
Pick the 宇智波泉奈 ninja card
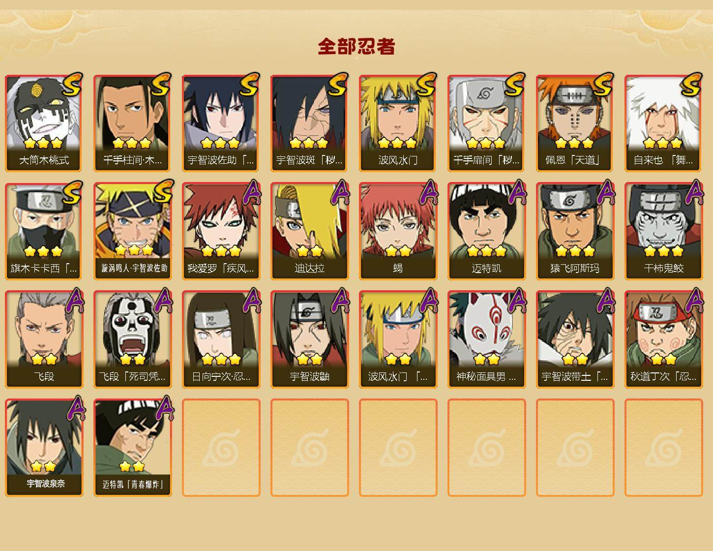point(44,448)
